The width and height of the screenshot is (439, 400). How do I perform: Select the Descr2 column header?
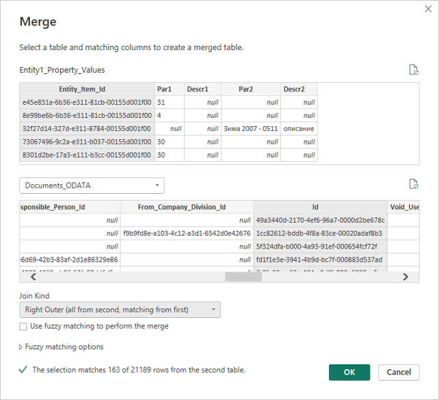(299, 89)
